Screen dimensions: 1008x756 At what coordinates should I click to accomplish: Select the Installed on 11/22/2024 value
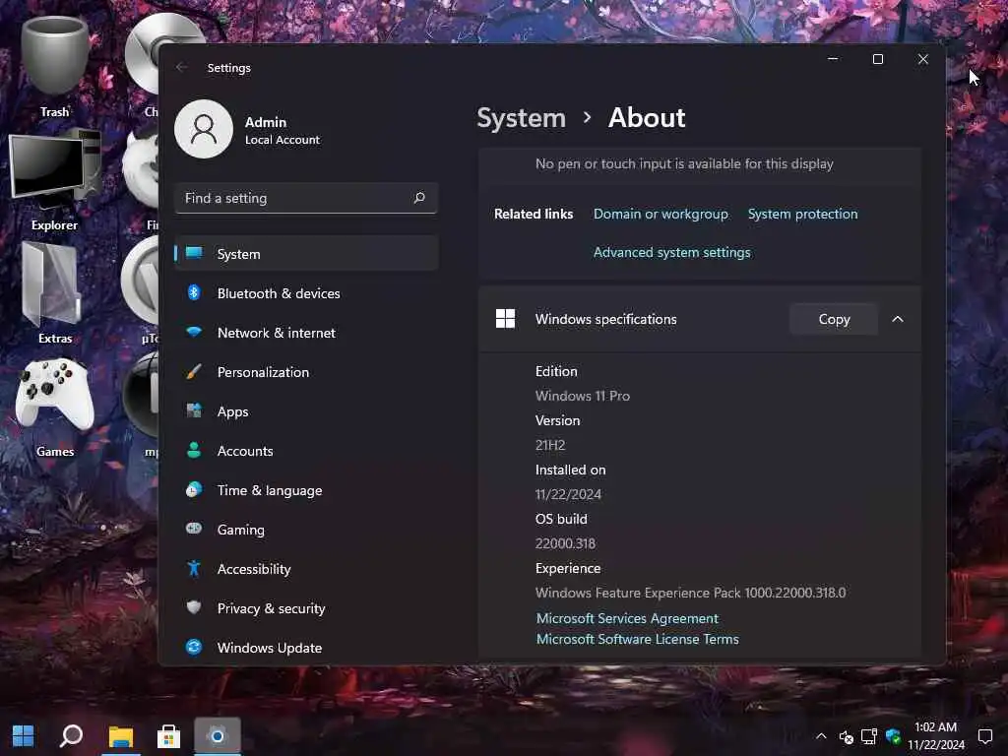[568, 494]
